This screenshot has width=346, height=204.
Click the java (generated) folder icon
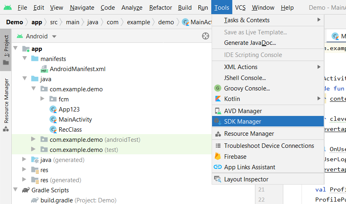35,160
